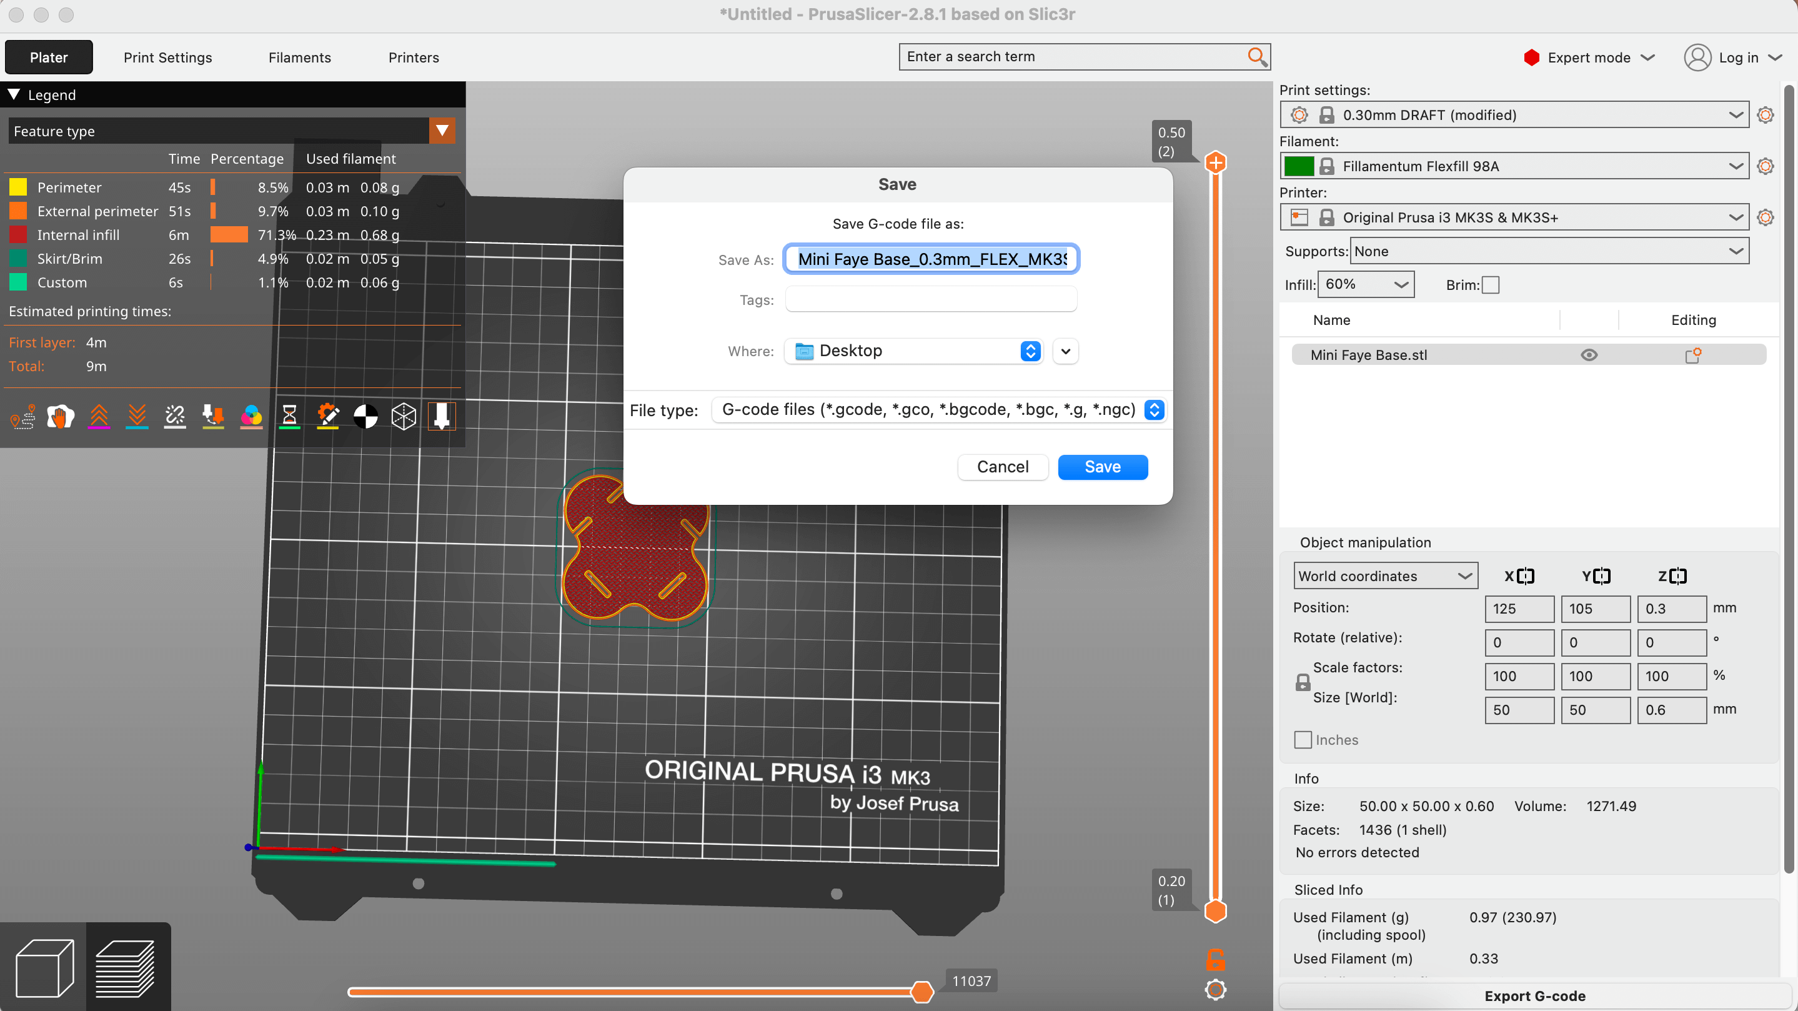Screen dimensions: 1798x1011
Task: Click Cancel in the Save dialog
Action: [x=1002, y=467]
